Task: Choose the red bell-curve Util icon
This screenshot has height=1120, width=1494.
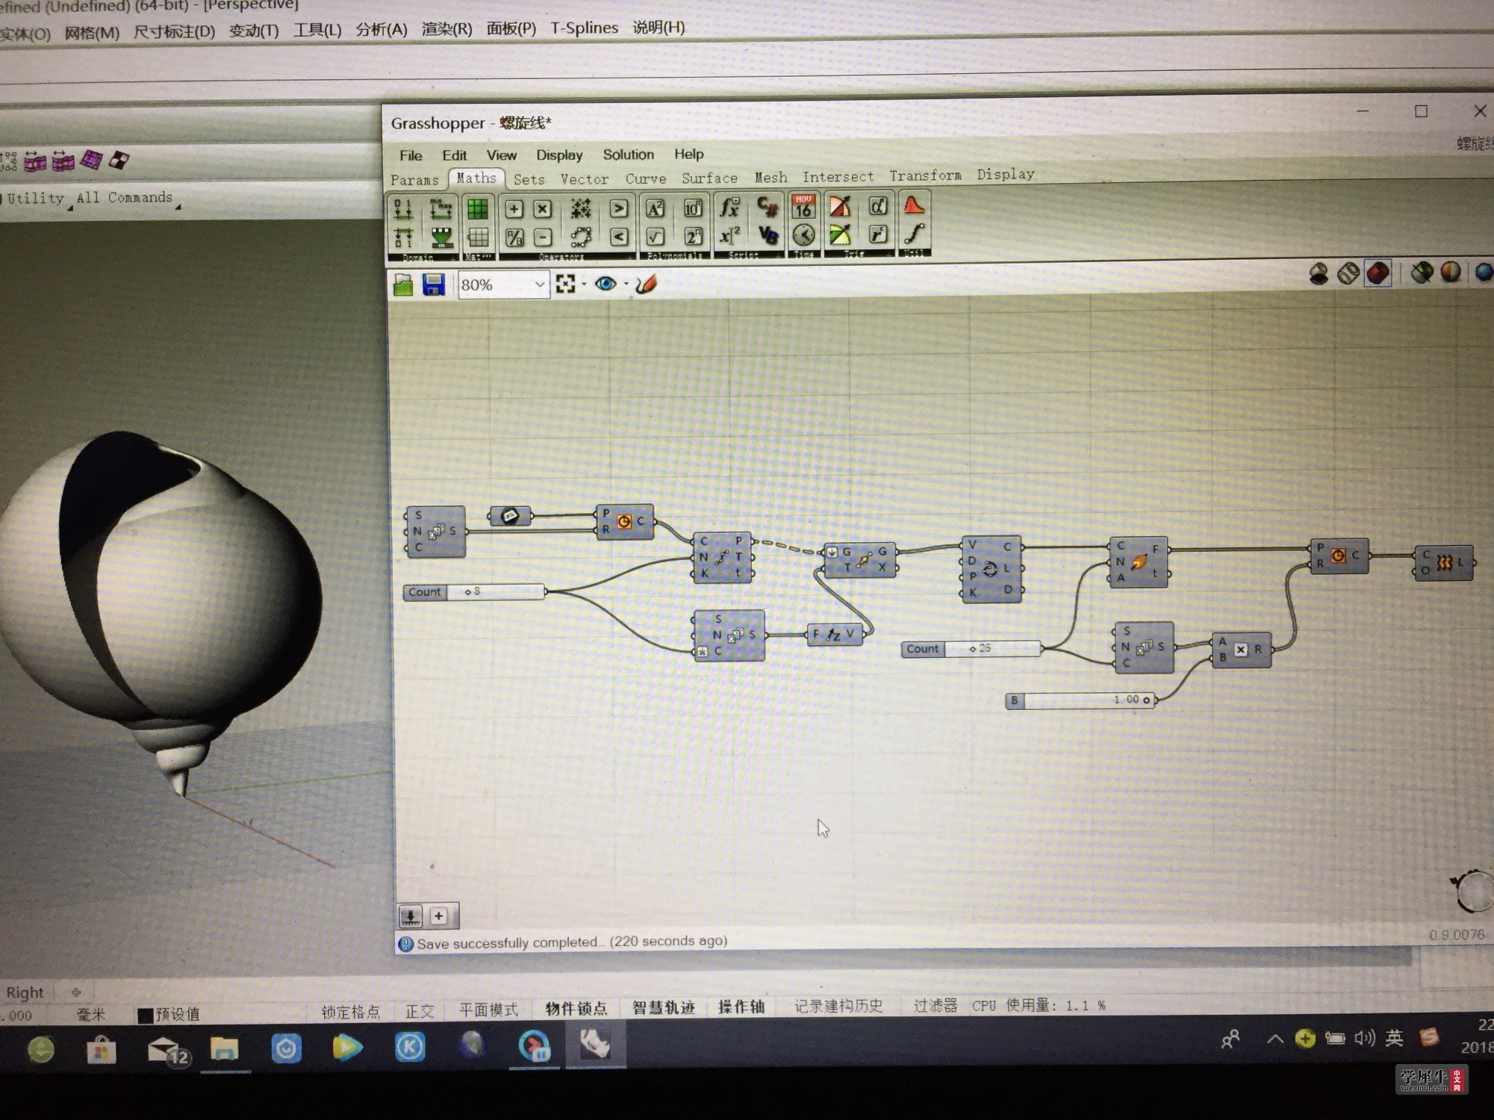Action: point(914,205)
